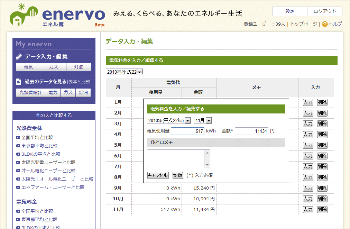
Task: Click the chart icon beside 過去のデータを見る
Action: pos(19,82)
